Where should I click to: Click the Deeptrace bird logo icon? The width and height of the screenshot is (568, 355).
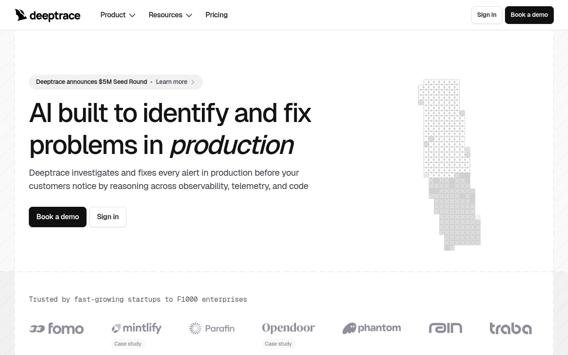coord(21,15)
